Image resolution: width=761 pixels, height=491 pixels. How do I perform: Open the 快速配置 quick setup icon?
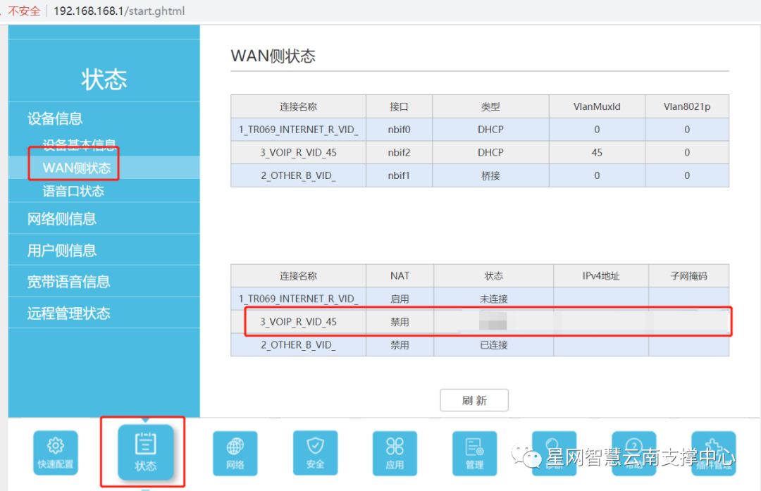tap(56, 452)
